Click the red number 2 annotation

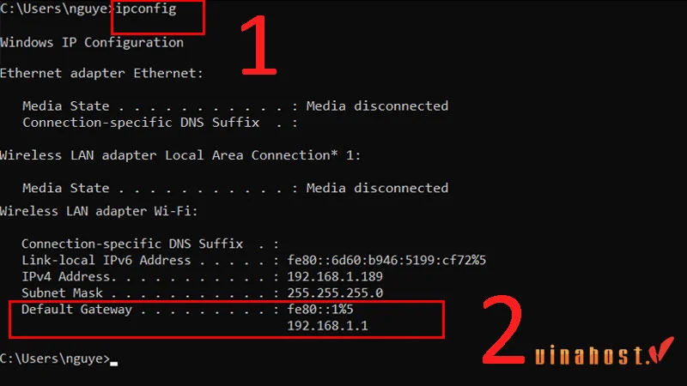tap(503, 330)
